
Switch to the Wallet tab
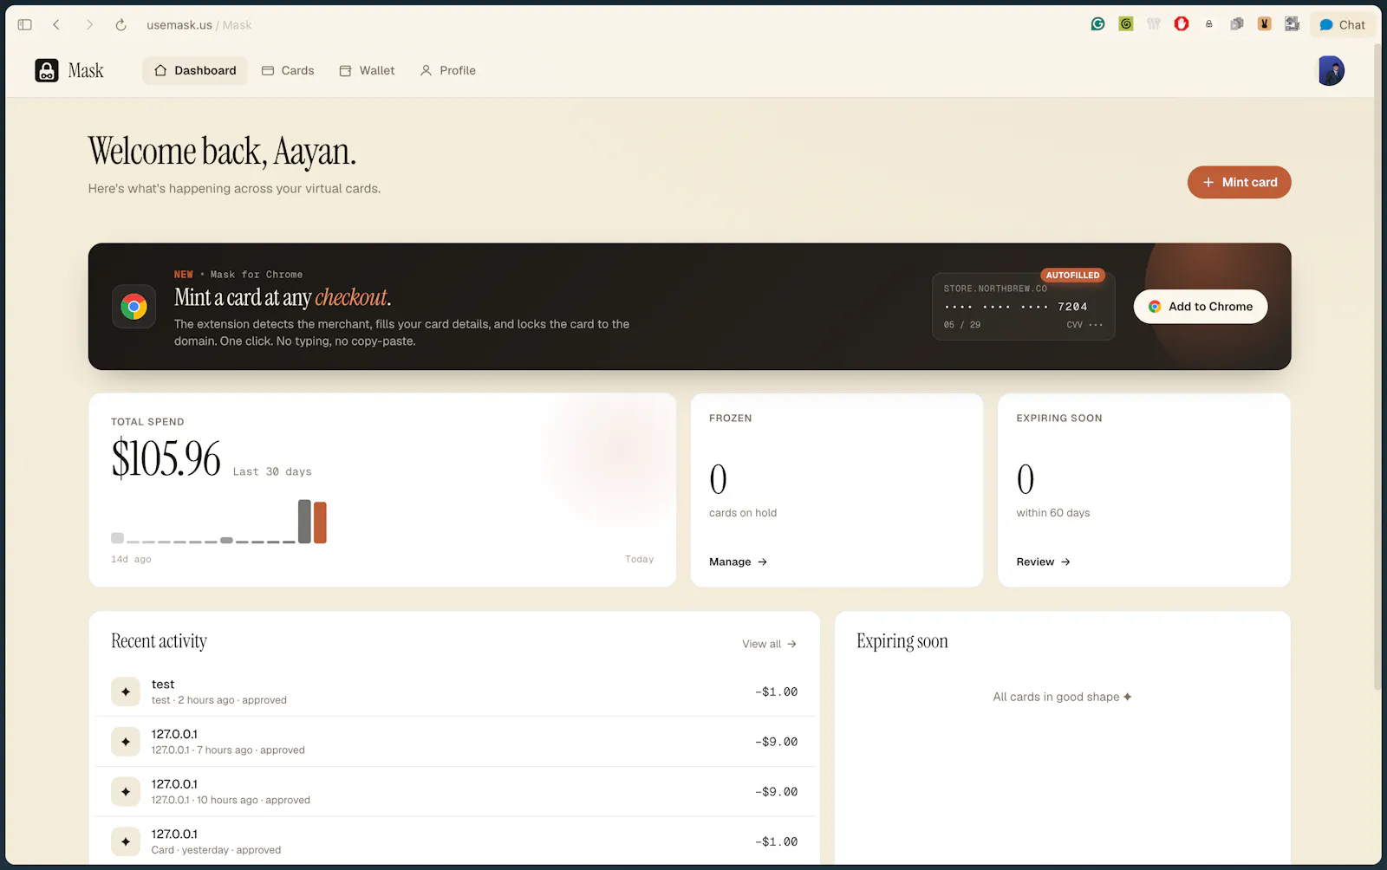[x=367, y=70]
